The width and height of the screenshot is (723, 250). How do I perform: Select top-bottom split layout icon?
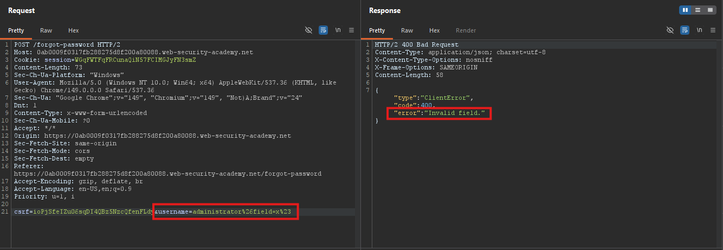pyautogui.click(x=698, y=10)
